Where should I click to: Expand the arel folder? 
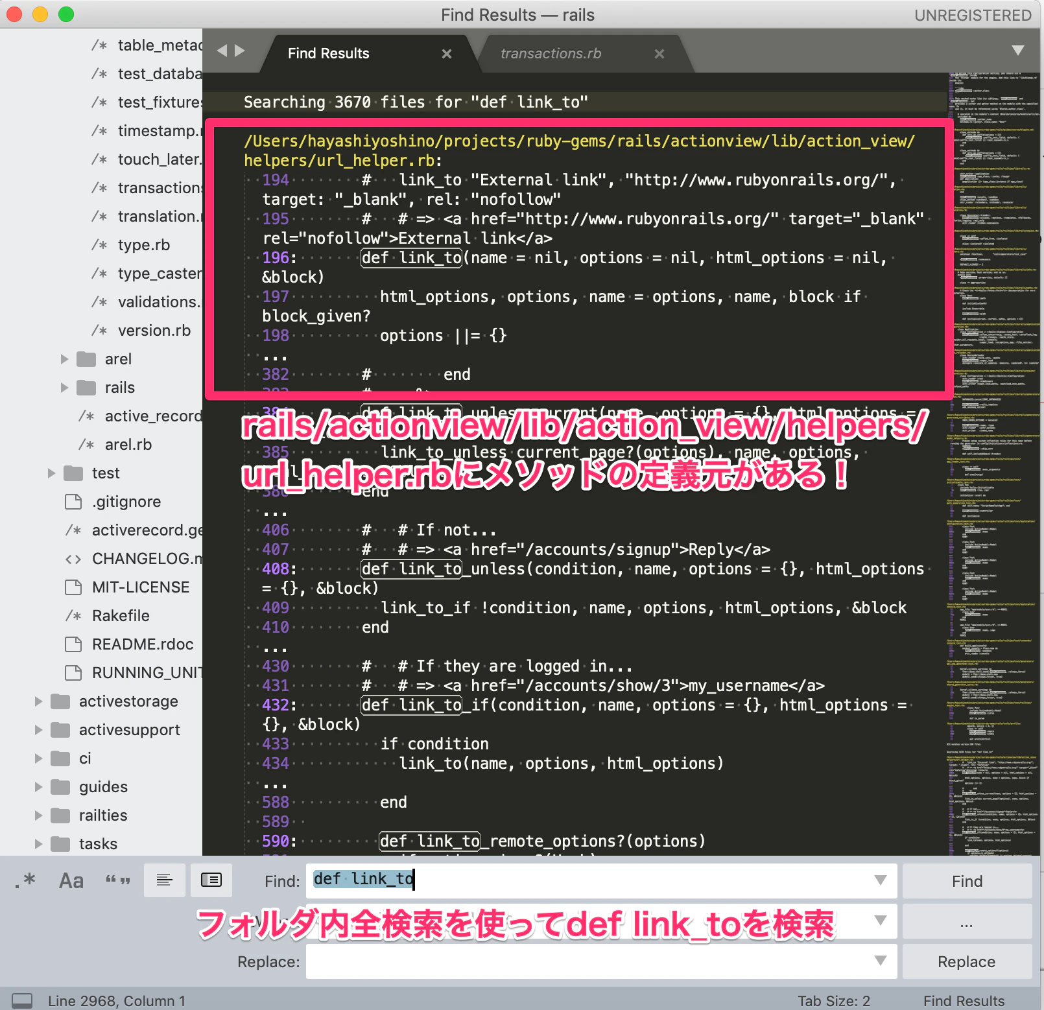(x=64, y=359)
